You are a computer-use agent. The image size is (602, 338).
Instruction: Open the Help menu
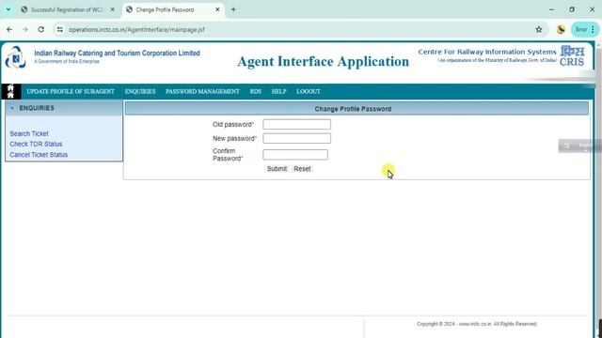point(278,92)
